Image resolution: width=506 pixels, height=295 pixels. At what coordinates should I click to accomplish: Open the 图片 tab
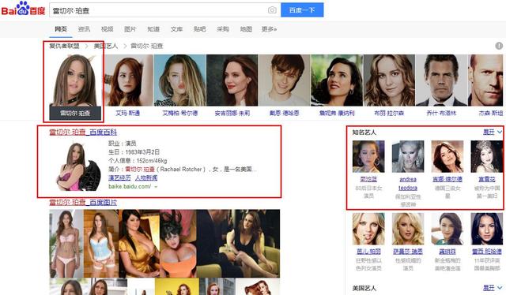click(x=130, y=29)
